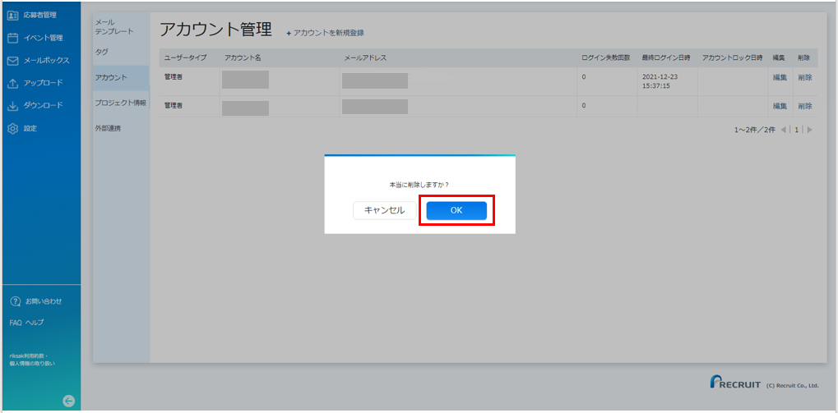Open 応募者管理 in the sidebar
The image size is (838, 413).
(x=39, y=15)
